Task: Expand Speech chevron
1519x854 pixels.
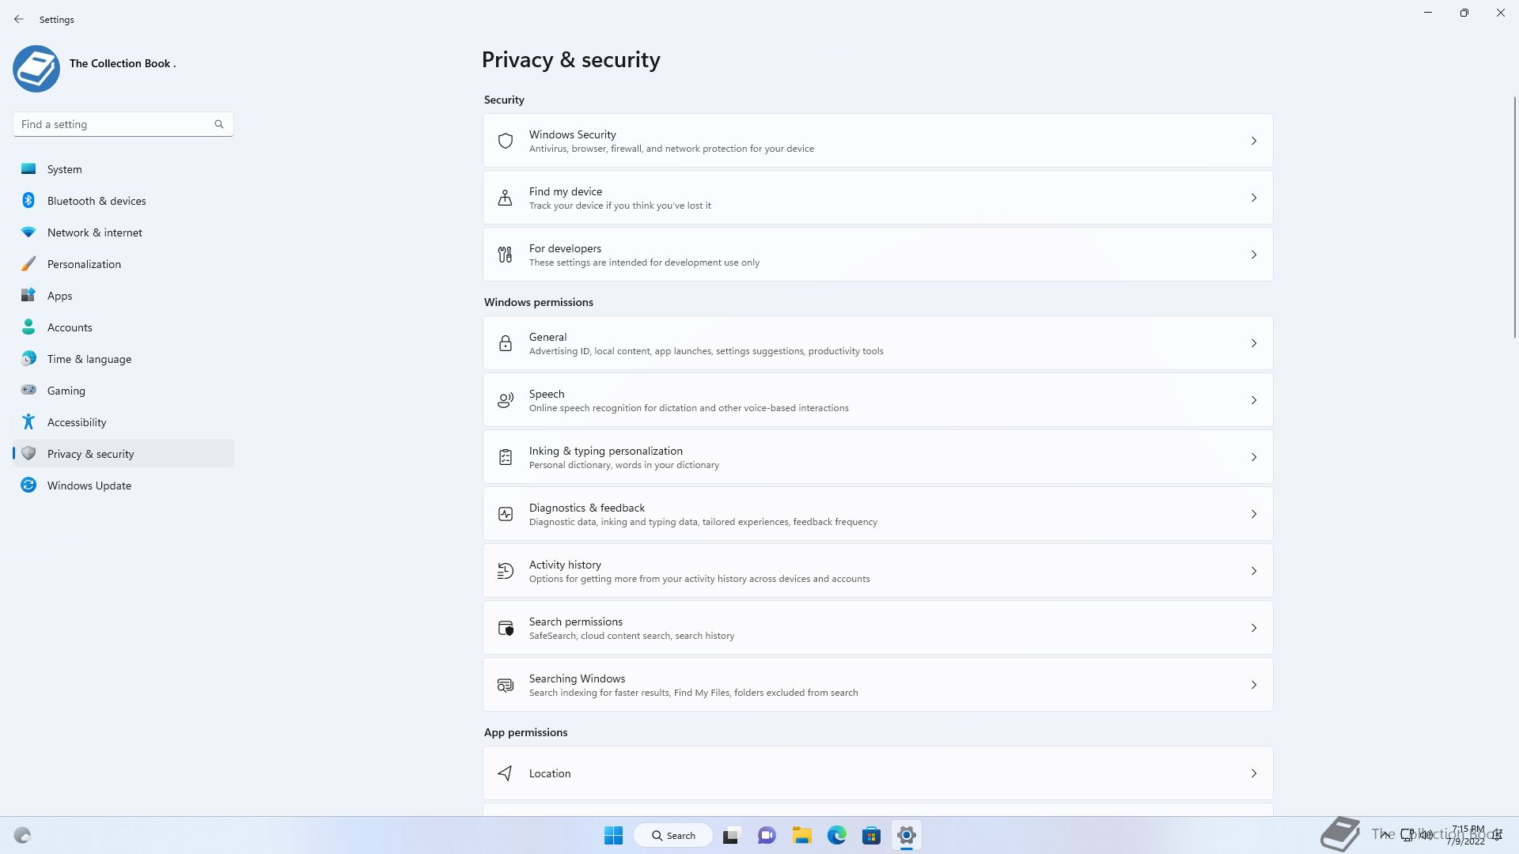Action: click(x=1254, y=400)
